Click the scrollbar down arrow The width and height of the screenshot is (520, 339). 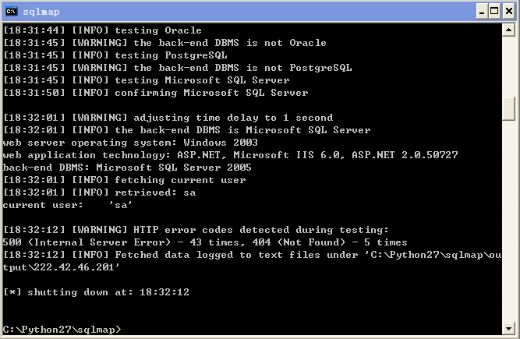coord(508,328)
